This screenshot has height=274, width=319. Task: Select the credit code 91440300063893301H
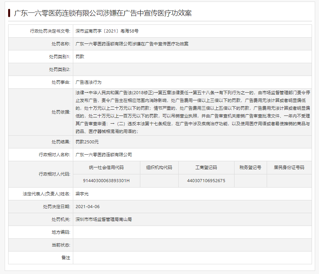click(107, 181)
